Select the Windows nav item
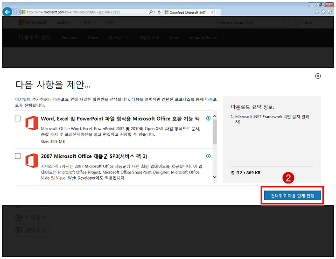This screenshot has width=336, height=259. [70, 37]
